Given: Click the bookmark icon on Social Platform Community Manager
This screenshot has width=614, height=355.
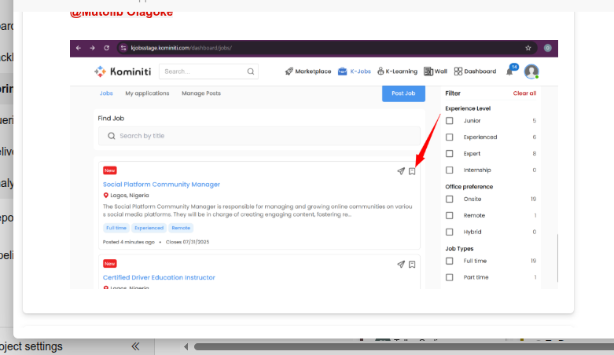Looking at the screenshot, I should click(x=412, y=171).
